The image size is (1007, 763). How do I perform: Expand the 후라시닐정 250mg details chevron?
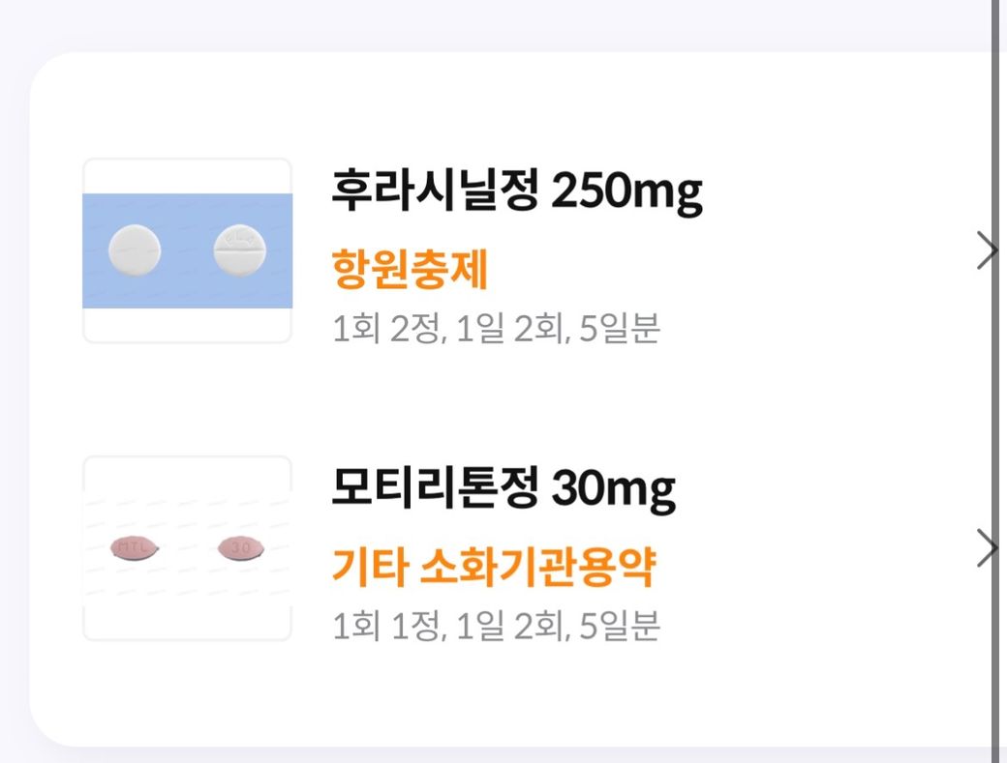pyautogui.click(x=985, y=250)
